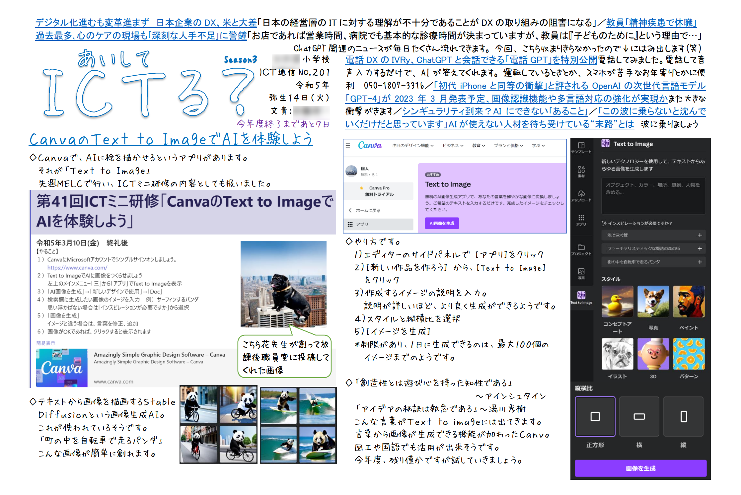Expand the ビジネス dropdown menu
This screenshot has width=741, height=495.
(x=453, y=146)
